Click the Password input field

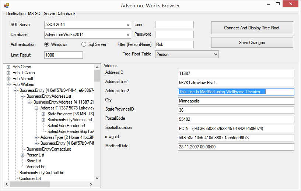click(x=174, y=35)
